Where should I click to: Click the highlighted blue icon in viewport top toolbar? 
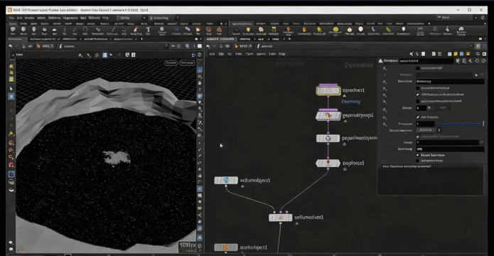point(104,55)
